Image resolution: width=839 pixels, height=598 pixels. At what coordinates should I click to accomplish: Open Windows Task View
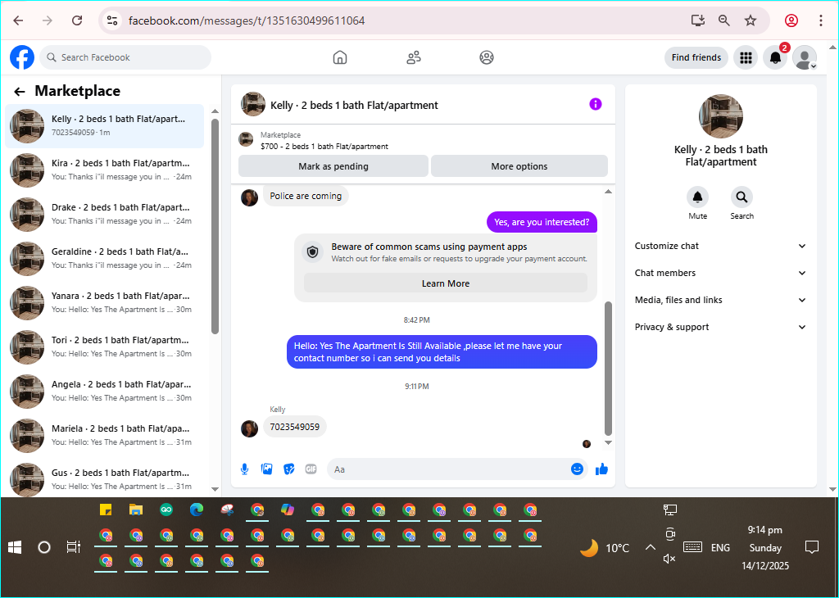pyautogui.click(x=73, y=547)
